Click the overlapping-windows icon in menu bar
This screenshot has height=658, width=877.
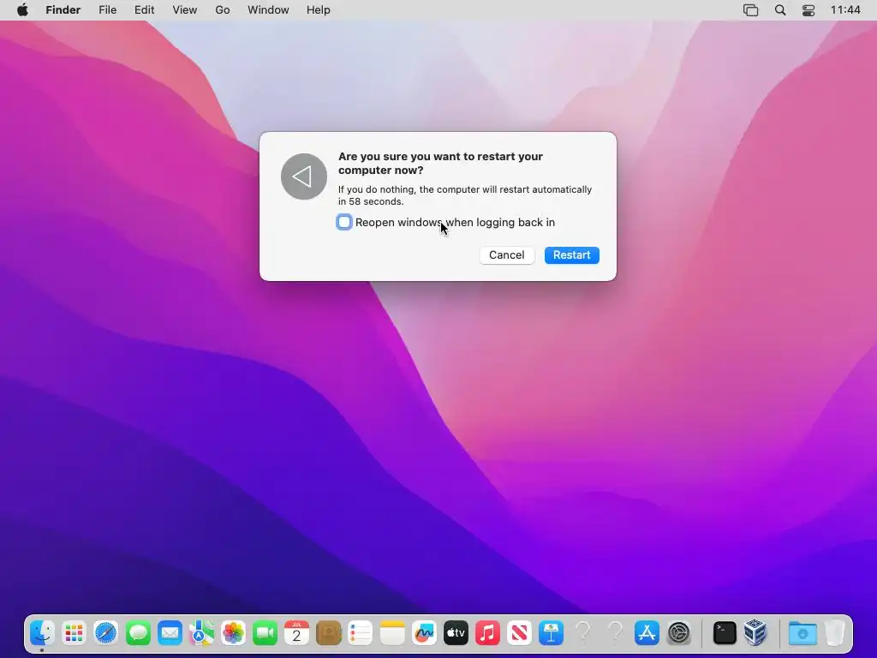coord(750,10)
